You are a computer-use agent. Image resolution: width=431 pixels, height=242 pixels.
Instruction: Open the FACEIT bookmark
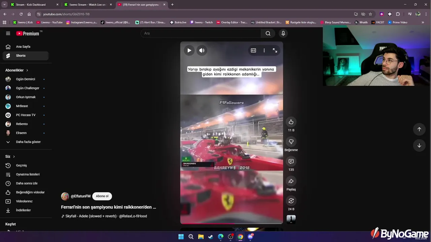click(378, 23)
